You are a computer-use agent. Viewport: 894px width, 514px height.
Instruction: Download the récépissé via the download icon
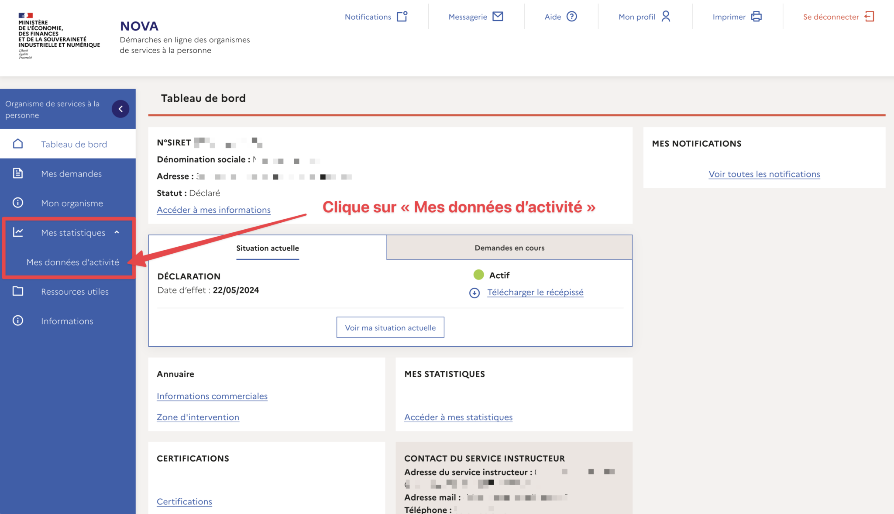(475, 293)
